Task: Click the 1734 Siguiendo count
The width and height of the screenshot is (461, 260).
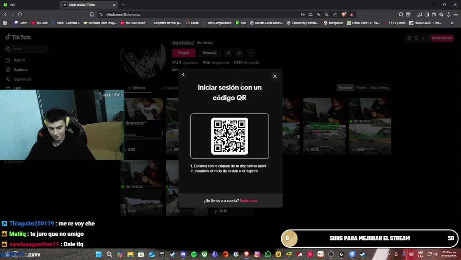Action: pyautogui.click(x=185, y=62)
